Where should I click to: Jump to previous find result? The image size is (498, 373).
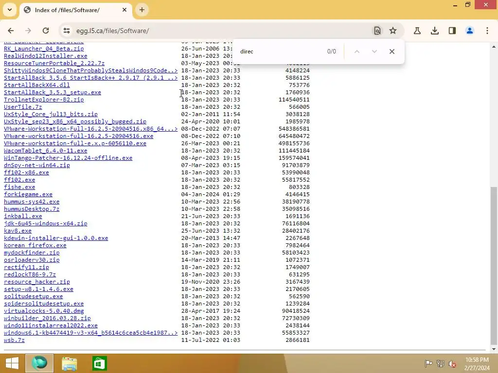click(357, 51)
